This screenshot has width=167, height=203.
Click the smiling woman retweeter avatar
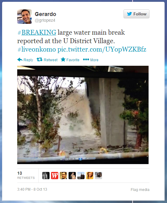90,176
